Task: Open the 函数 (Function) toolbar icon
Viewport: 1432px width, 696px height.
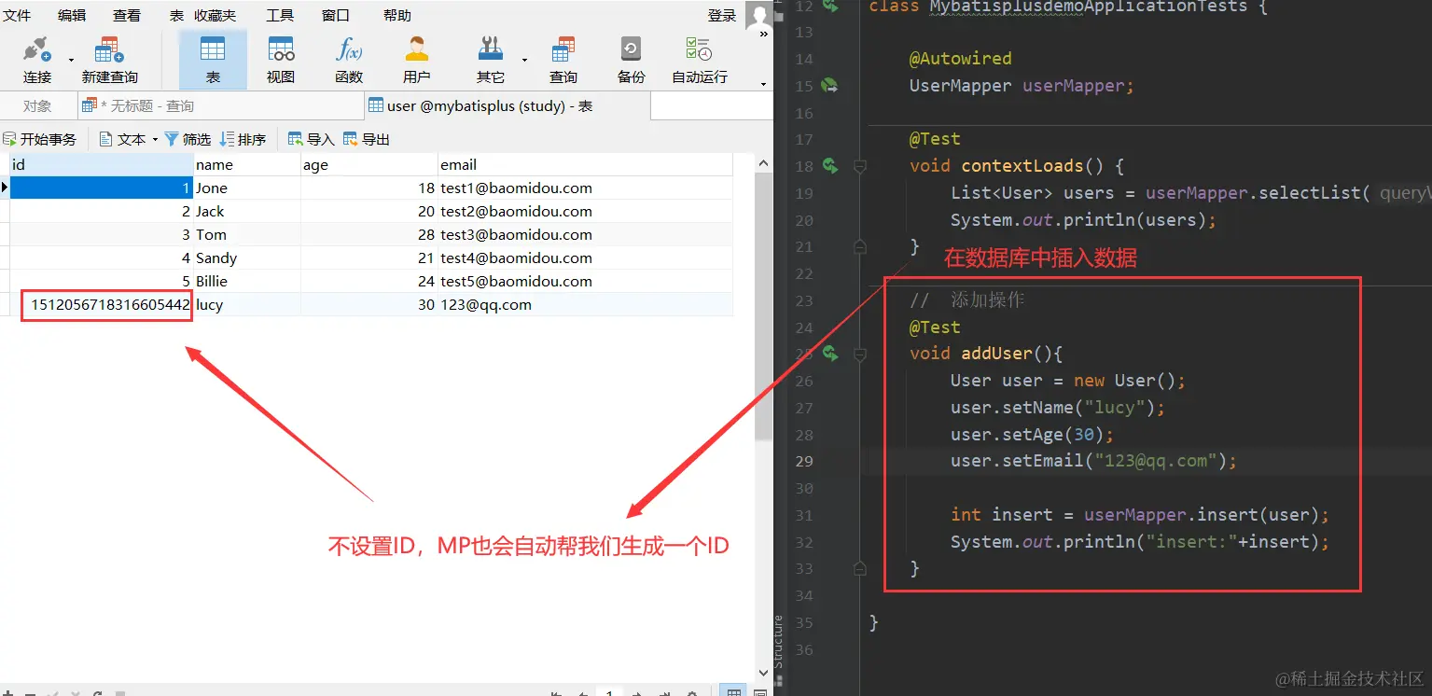Action: [349, 60]
